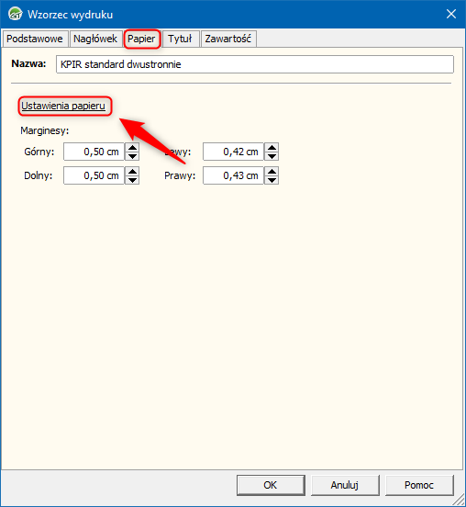The height and width of the screenshot is (507, 466).
Task: Close the Wzorzec wydruku dialog
Action: tap(450, 14)
